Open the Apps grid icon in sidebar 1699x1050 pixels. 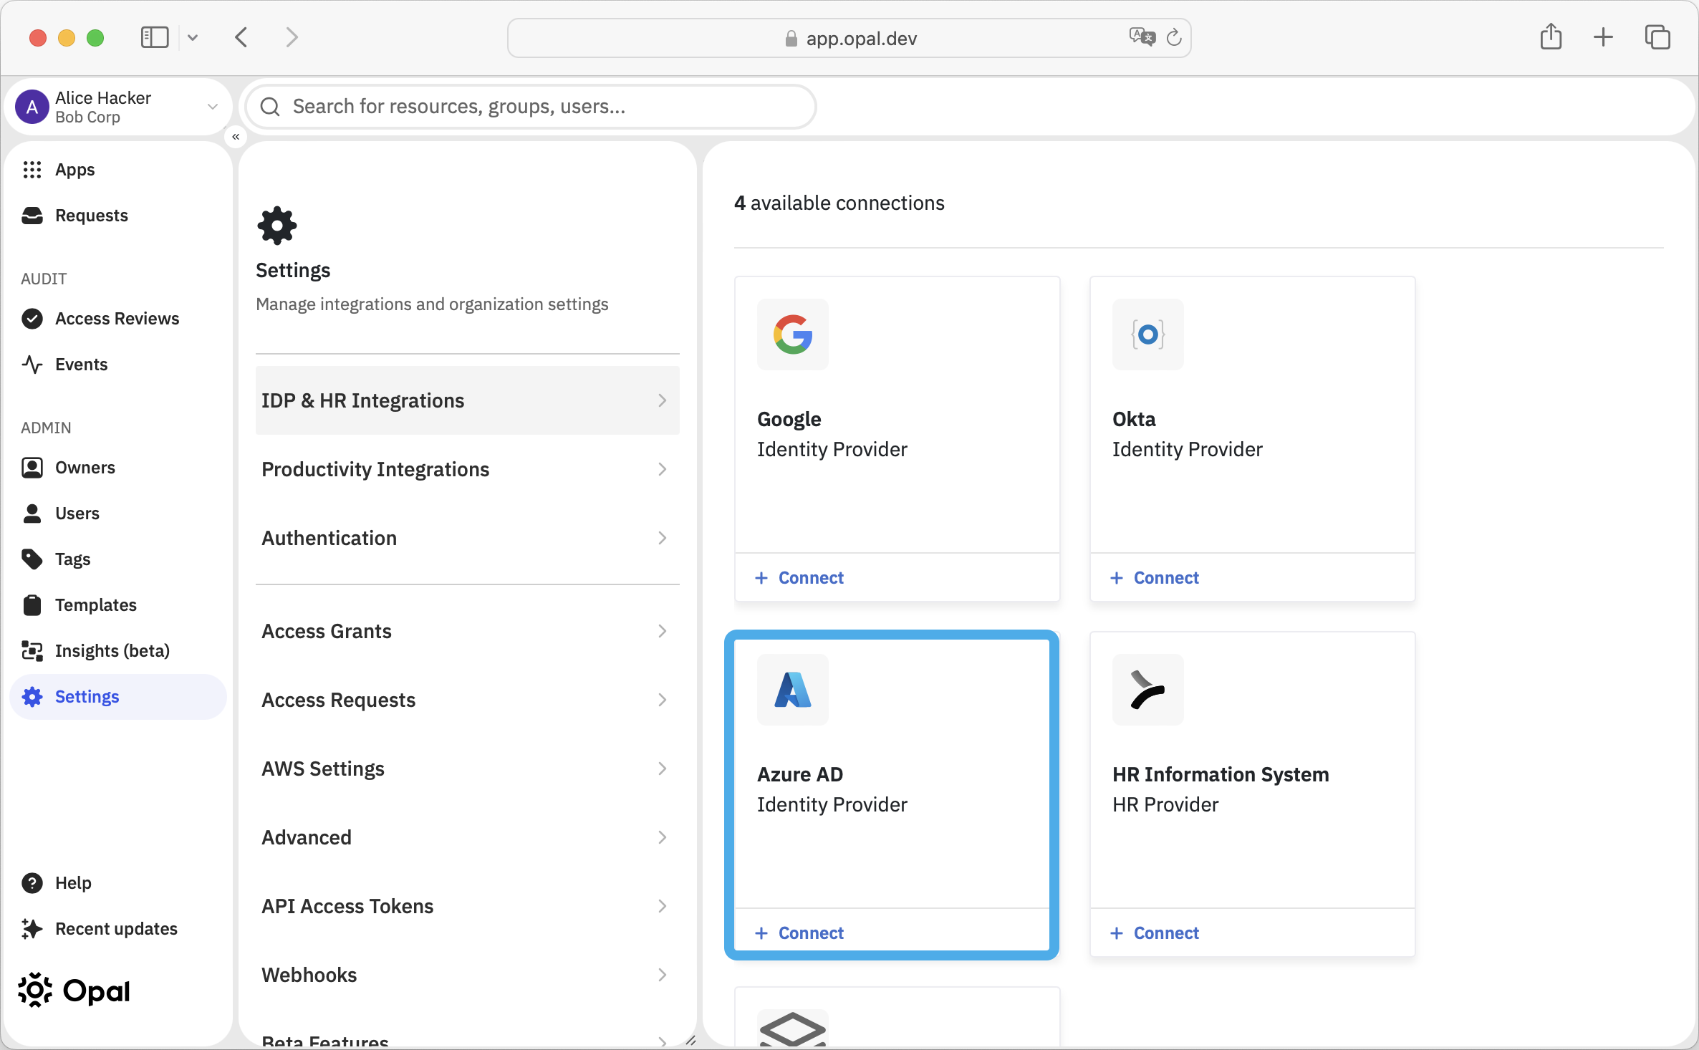[32, 170]
